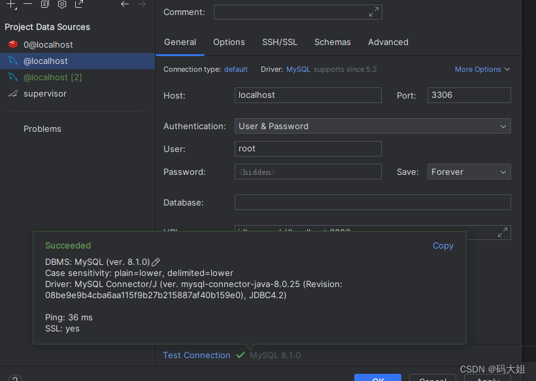Image resolution: width=536 pixels, height=381 pixels.
Task: Add a new data source with plus icon
Action: 9,4
